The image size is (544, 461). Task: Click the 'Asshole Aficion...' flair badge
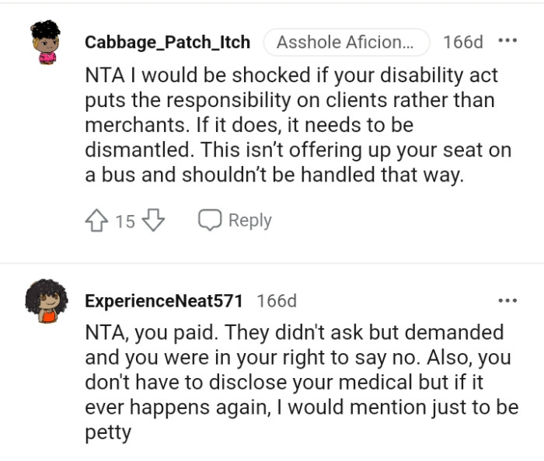[346, 42]
